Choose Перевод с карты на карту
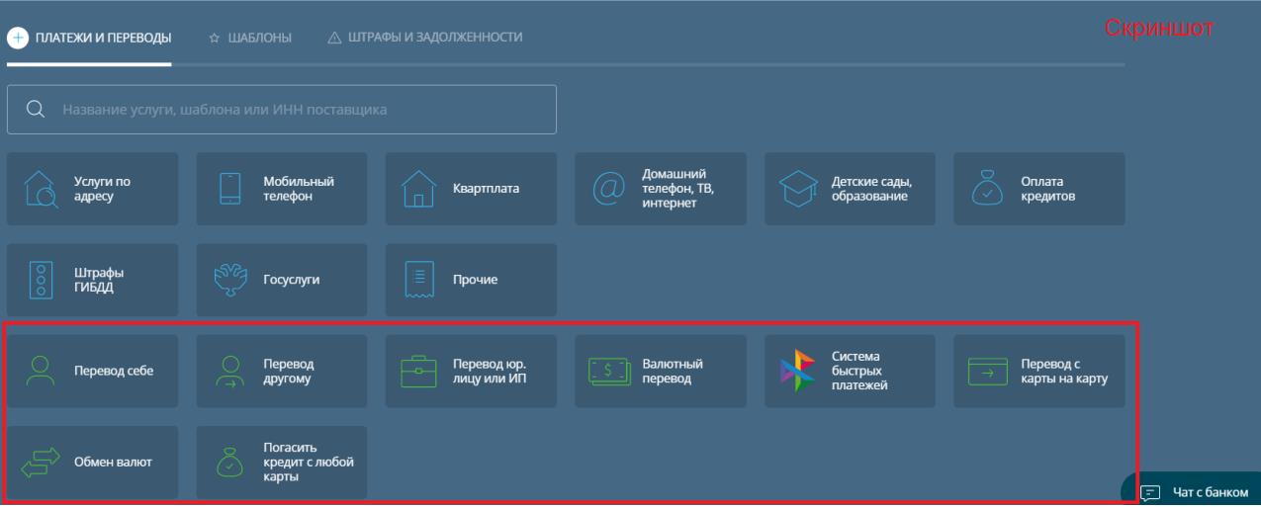Image resolution: width=1261 pixels, height=507 pixels. pyautogui.click(x=1039, y=371)
